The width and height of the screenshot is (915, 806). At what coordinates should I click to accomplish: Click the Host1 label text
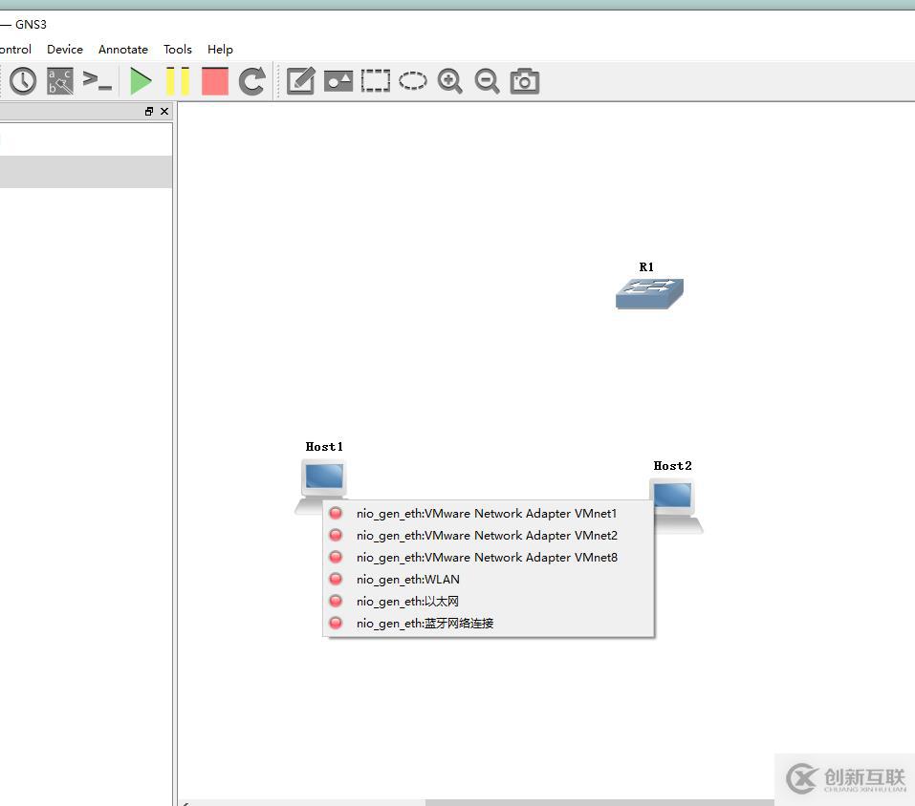coord(324,447)
